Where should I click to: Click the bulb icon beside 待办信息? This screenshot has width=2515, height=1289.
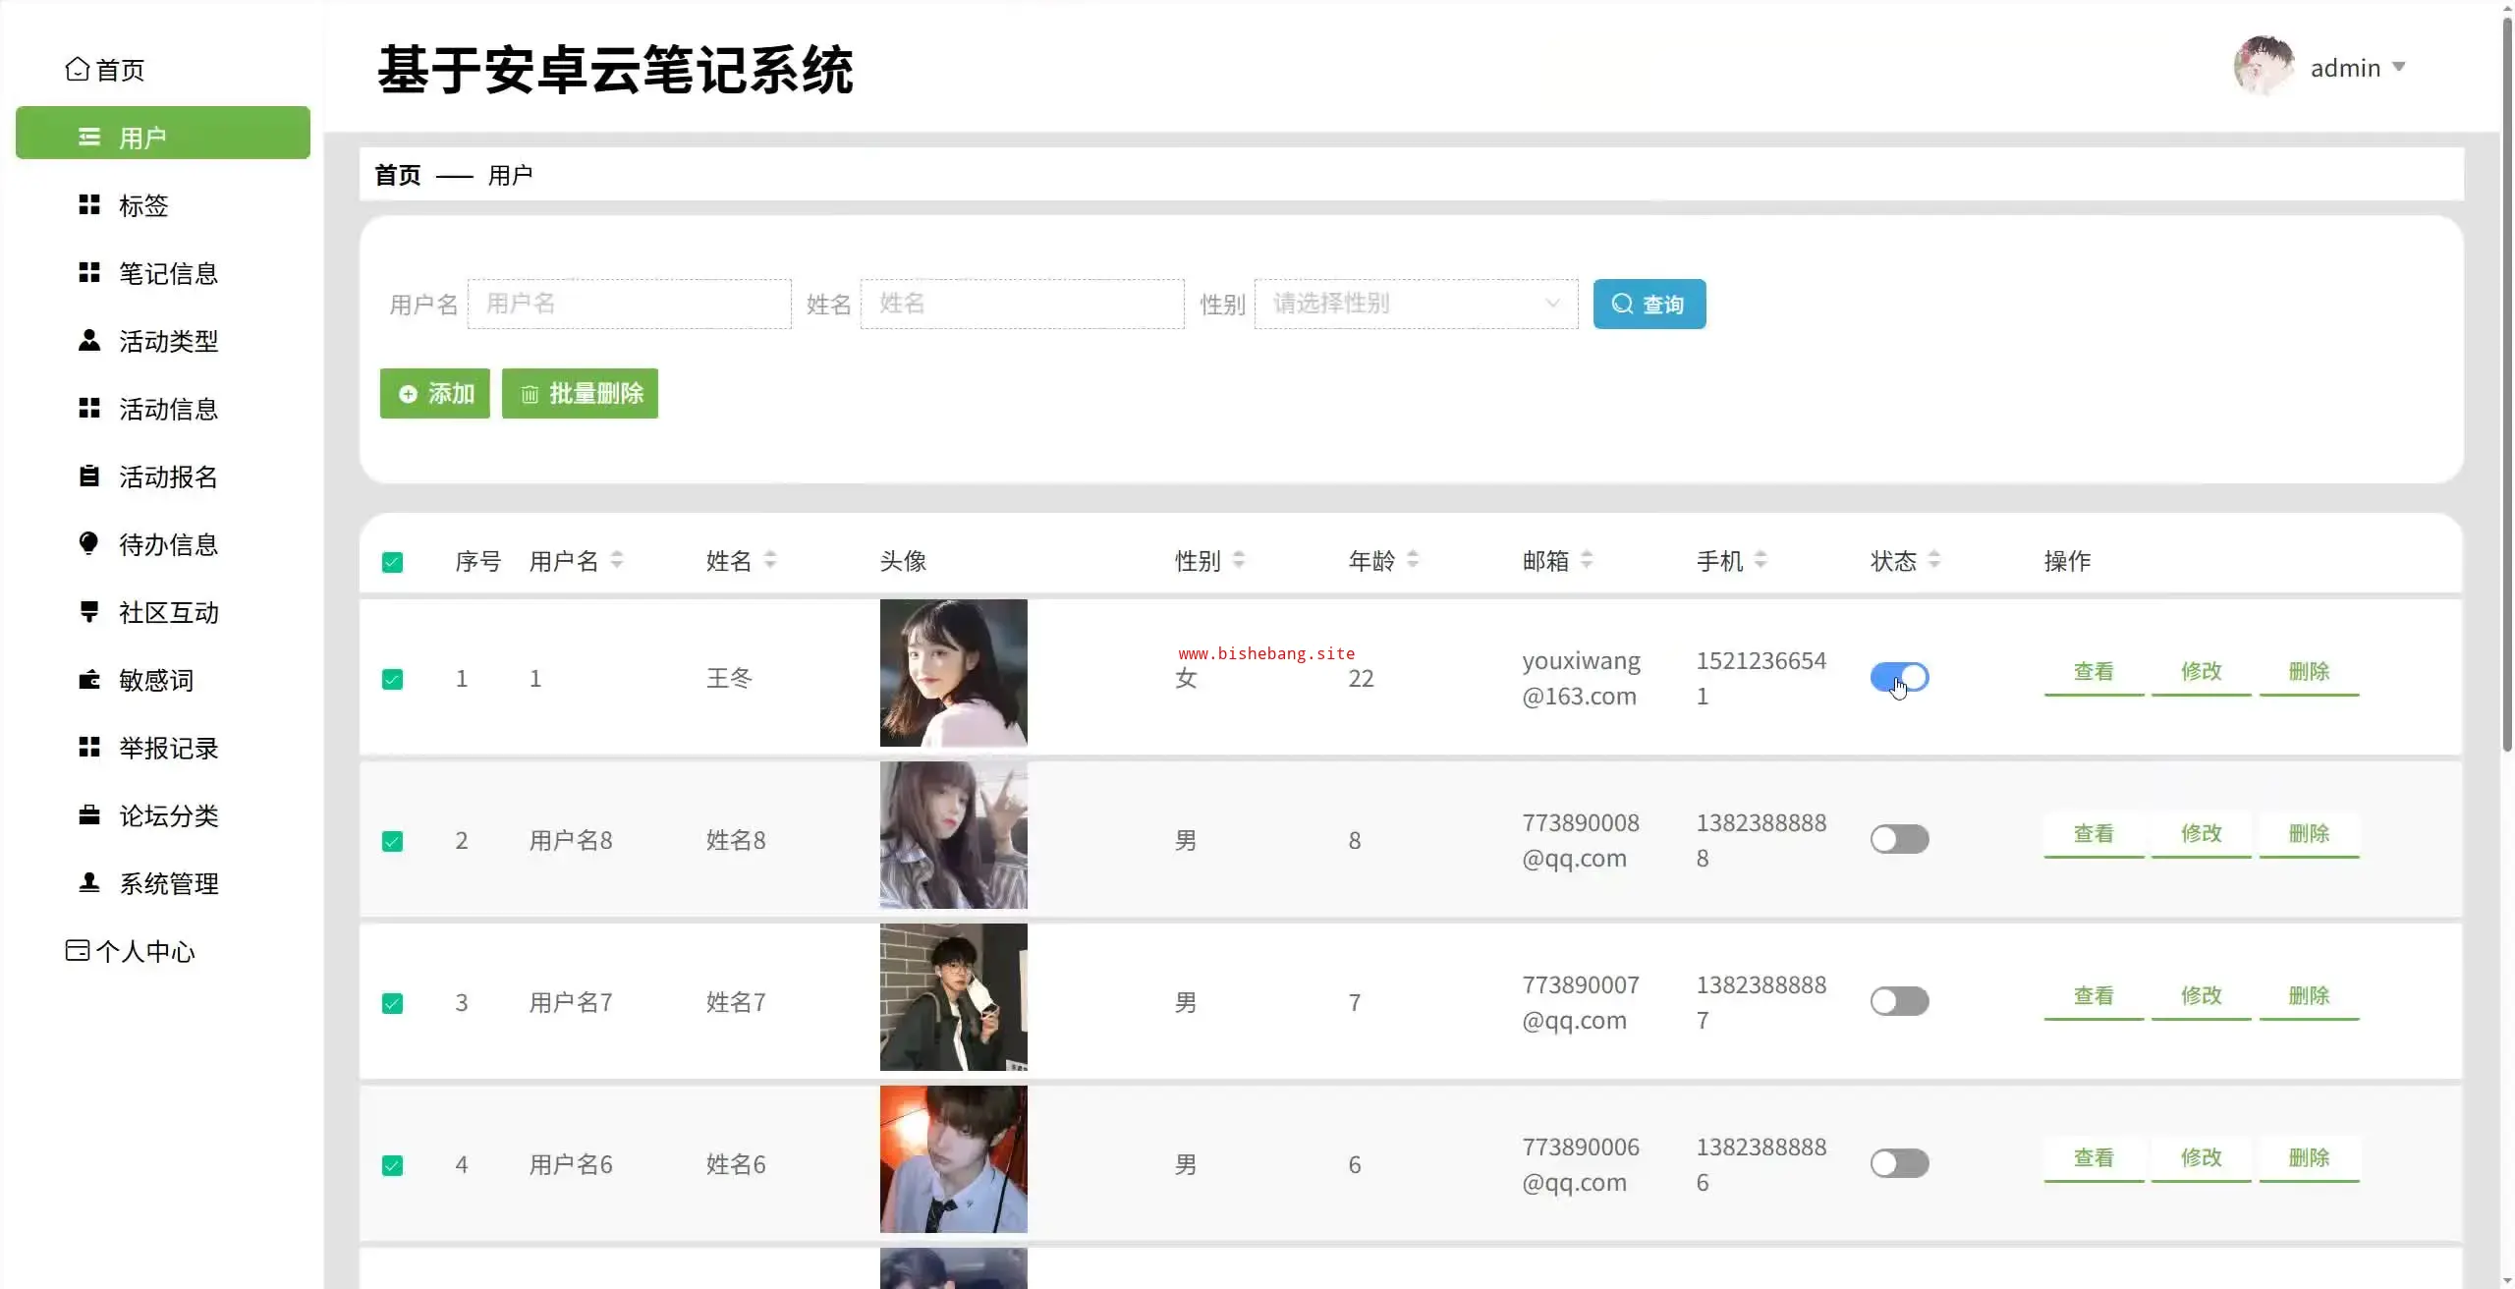(x=89, y=543)
